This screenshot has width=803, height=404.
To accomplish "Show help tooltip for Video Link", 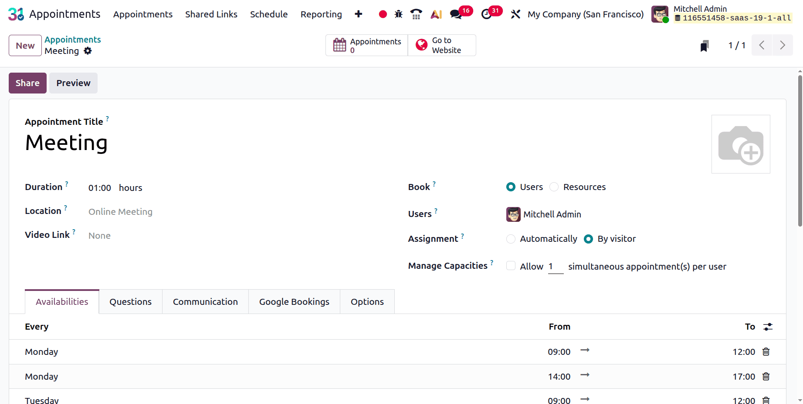I will click(74, 231).
